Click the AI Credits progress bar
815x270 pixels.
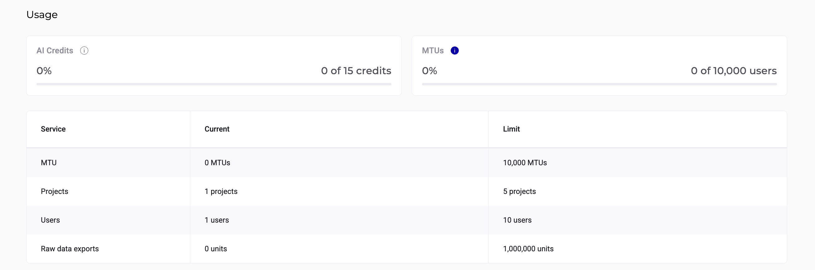point(214,84)
